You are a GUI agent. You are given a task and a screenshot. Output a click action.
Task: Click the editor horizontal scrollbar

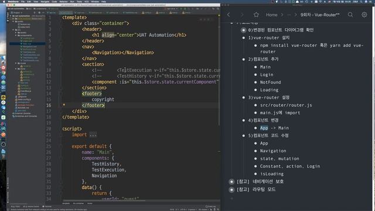(104, 200)
